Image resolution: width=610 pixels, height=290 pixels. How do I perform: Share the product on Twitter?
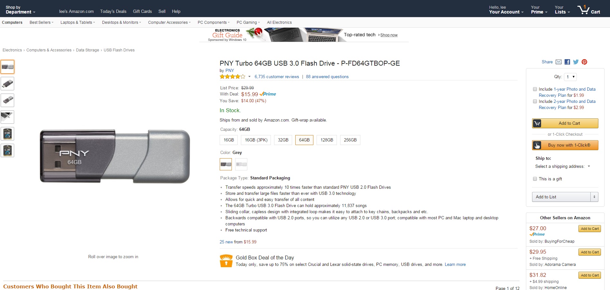pos(576,62)
